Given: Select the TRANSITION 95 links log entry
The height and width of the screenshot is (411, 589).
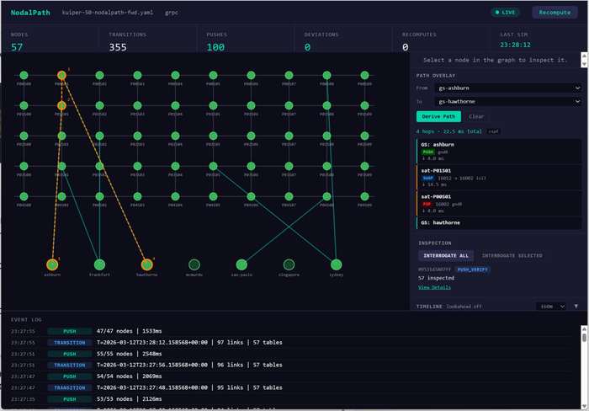Looking at the screenshot, I should pos(291,387).
